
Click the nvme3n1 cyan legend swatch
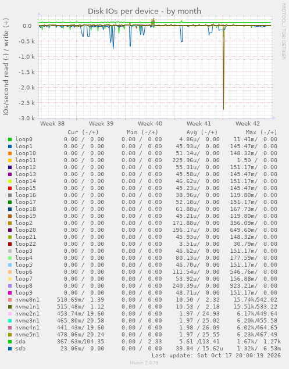tap(10, 321)
